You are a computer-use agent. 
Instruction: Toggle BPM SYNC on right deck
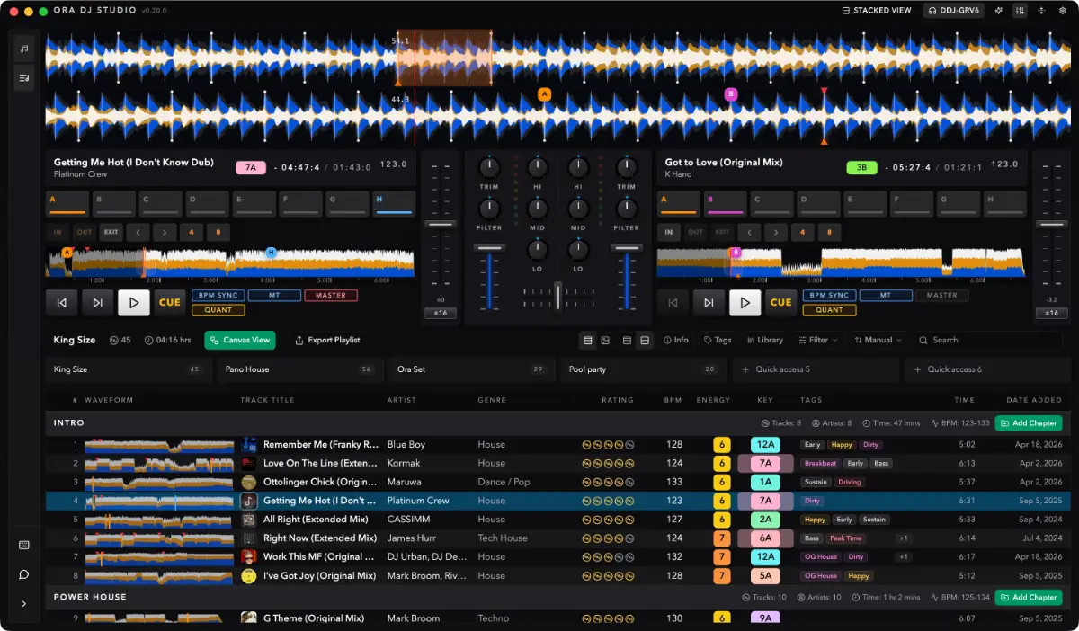click(x=829, y=295)
